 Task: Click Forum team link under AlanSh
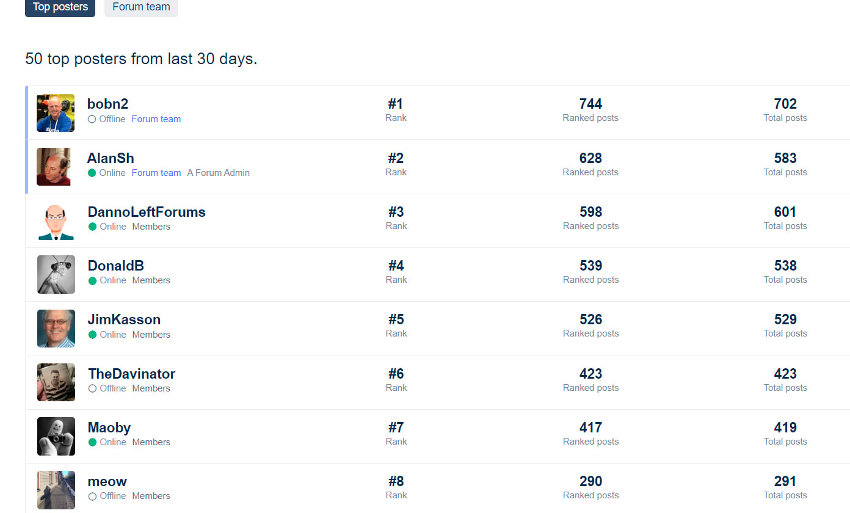(x=156, y=173)
